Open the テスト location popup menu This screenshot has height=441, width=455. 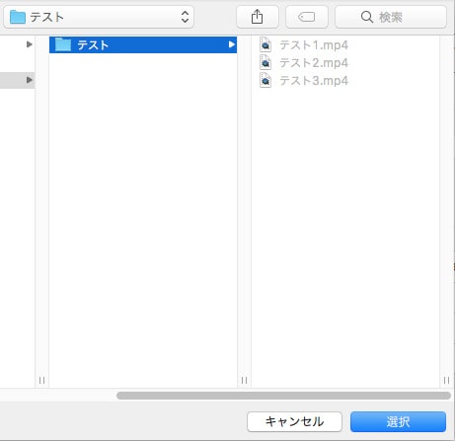[99, 17]
